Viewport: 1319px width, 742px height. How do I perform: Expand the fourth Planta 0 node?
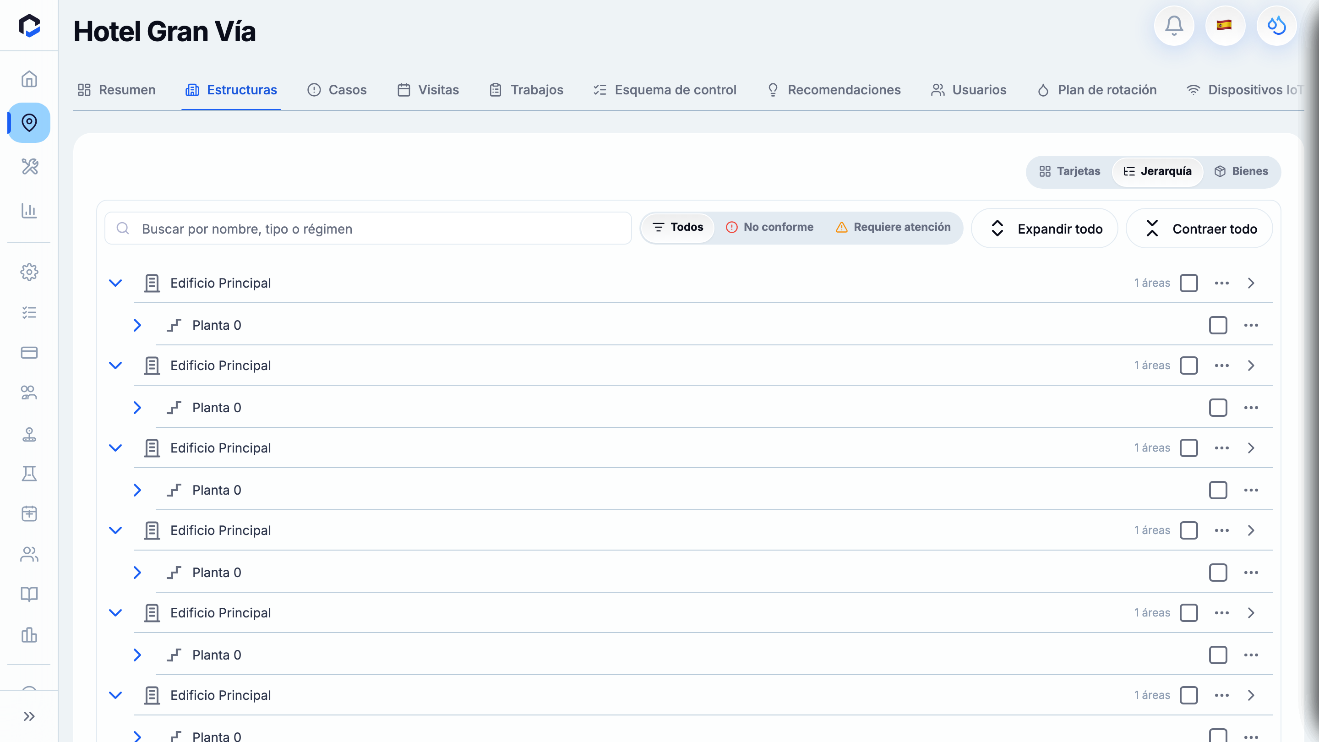point(137,573)
